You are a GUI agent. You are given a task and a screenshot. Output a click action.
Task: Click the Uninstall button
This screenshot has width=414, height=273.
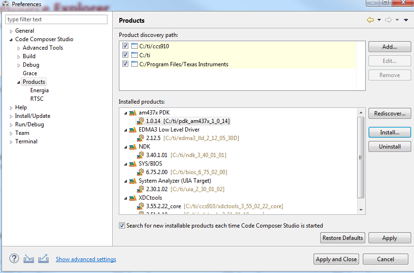tap(390, 146)
